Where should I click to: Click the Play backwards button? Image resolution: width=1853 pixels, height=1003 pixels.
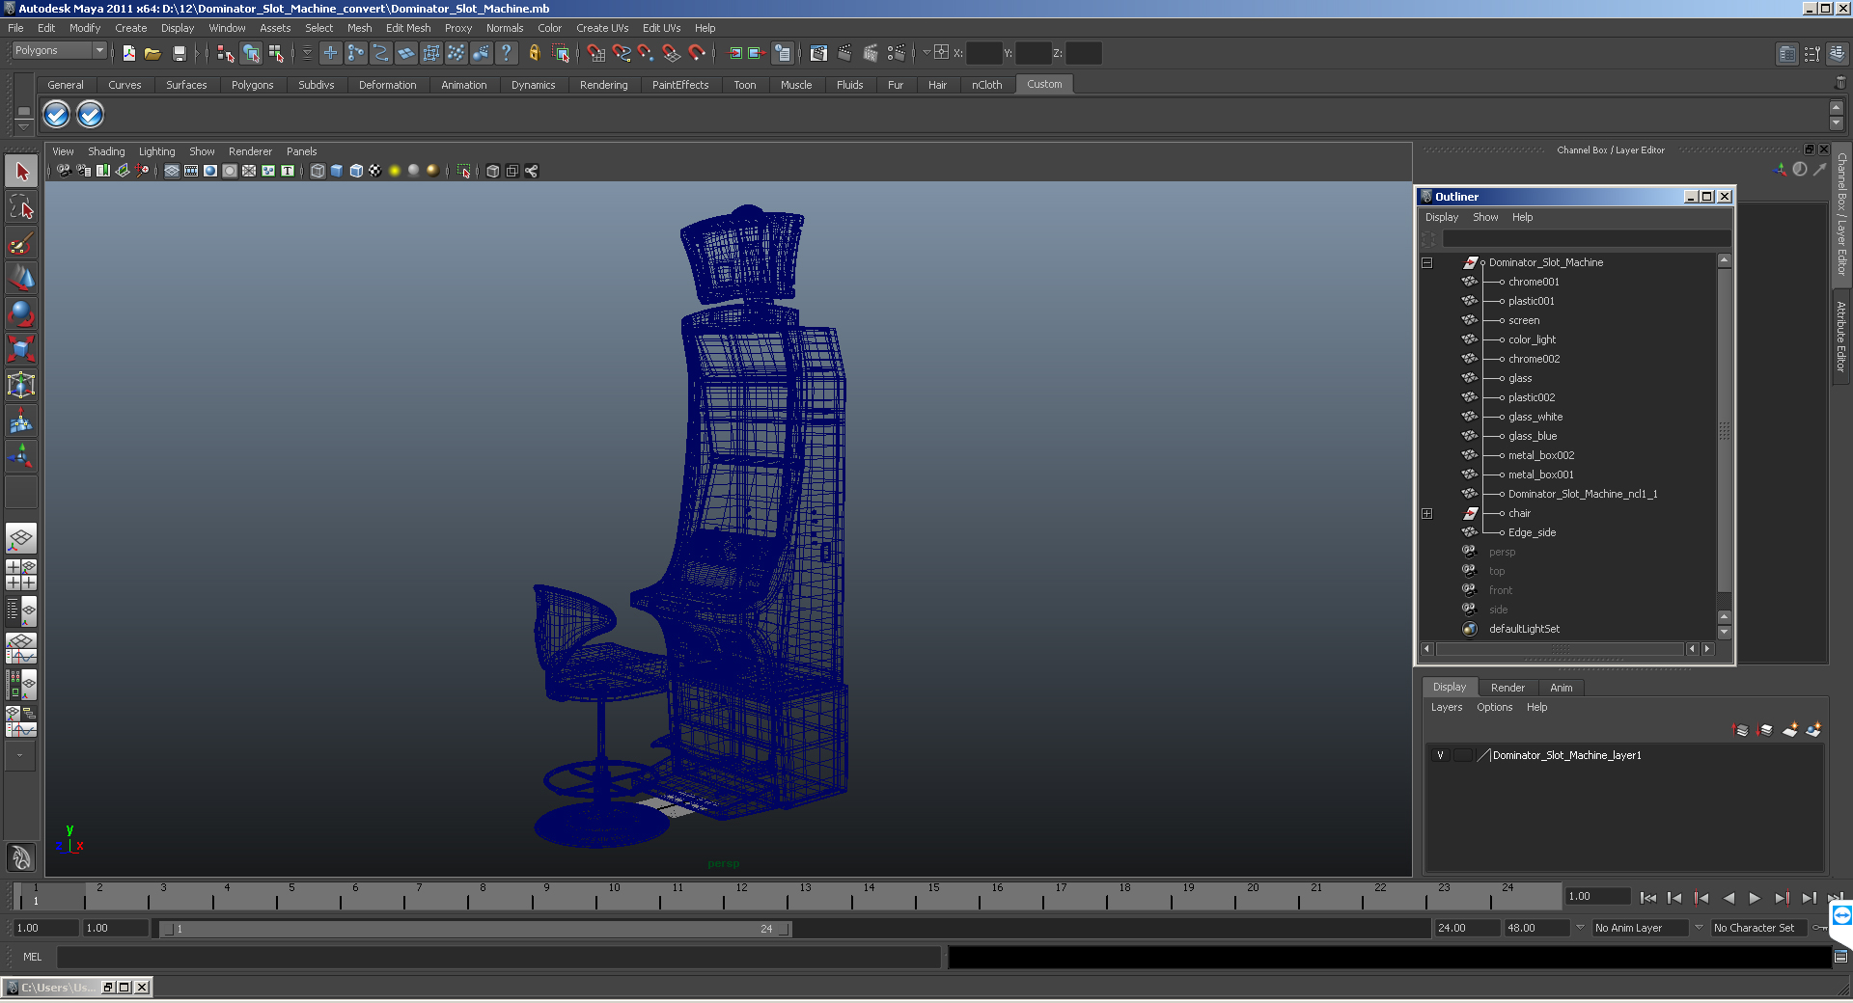pyautogui.click(x=1729, y=898)
